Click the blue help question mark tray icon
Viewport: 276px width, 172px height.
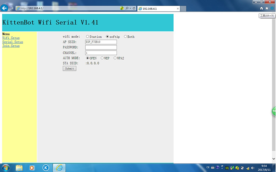pos(218,167)
